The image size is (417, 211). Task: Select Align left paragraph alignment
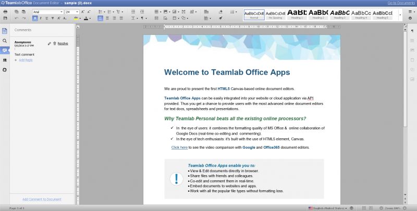100,18
